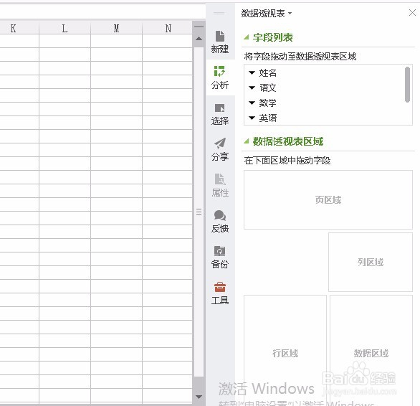The height and width of the screenshot is (406, 420).
Task: Select the 数学 field text
Action: (267, 103)
